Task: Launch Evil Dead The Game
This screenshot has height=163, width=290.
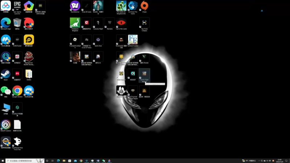Action: pyautogui.click(x=133, y=7)
